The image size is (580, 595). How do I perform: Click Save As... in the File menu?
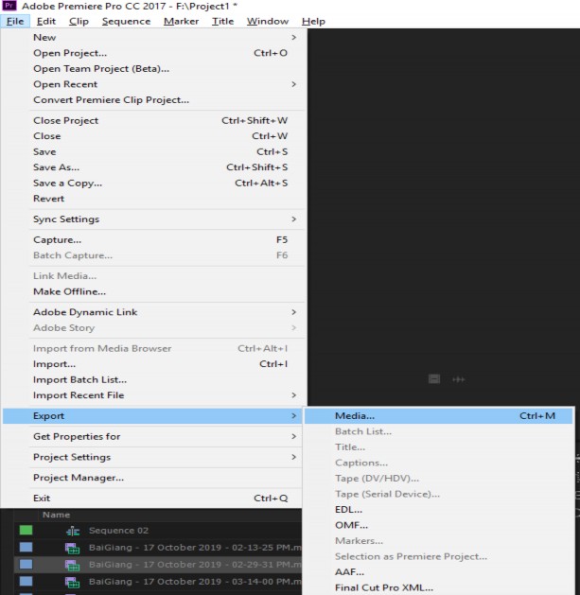pyautogui.click(x=56, y=167)
